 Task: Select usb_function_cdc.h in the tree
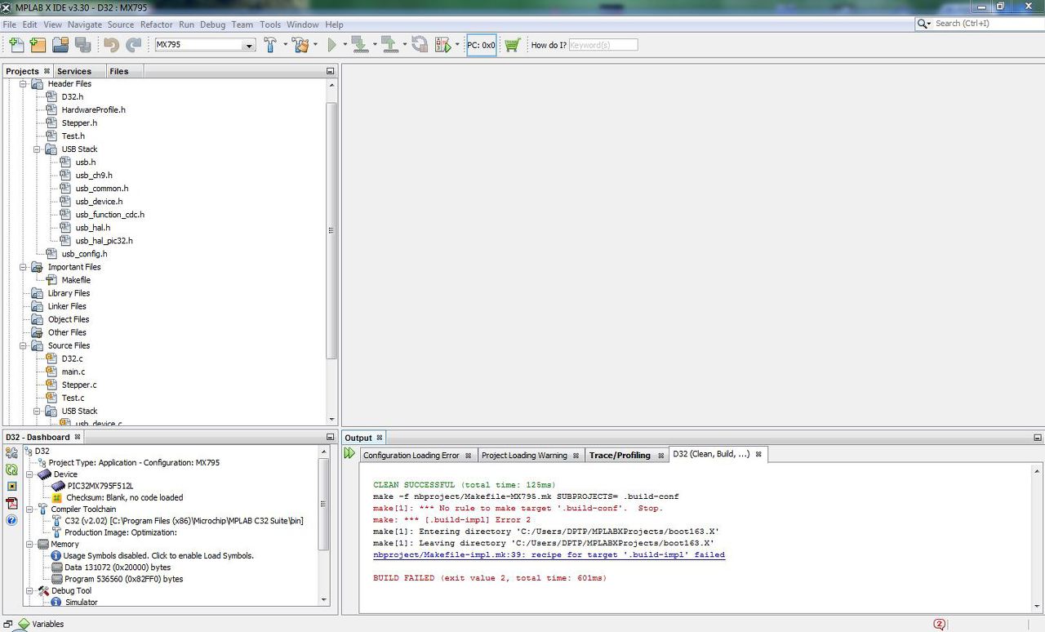[x=110, y=215]
